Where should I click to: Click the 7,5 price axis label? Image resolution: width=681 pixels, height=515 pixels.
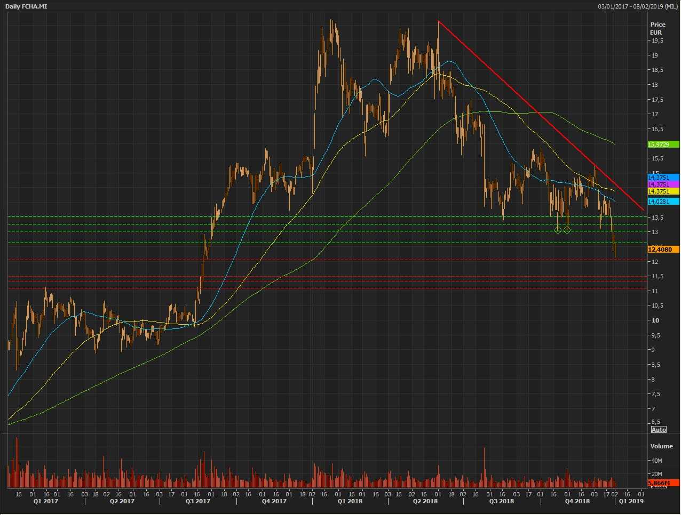point(655,395)
